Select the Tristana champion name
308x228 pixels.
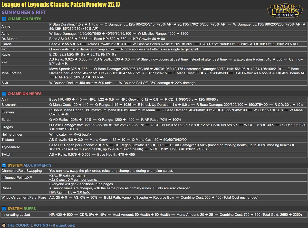tap(8, 140)
